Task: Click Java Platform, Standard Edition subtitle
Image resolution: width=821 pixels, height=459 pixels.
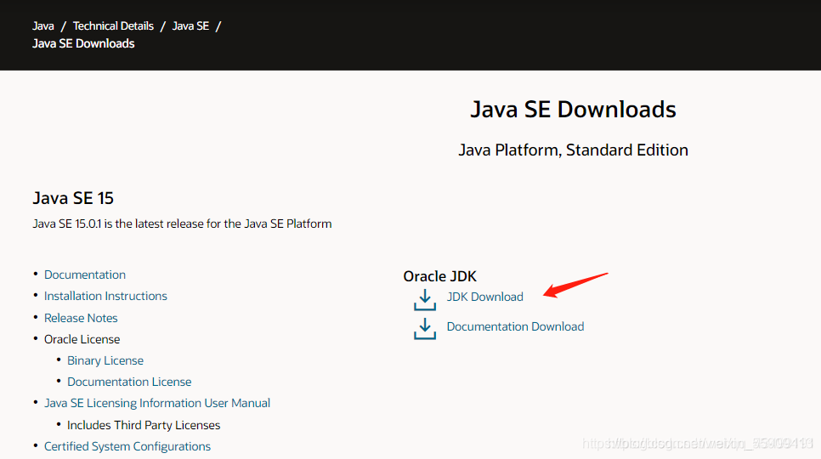Action: [x=574, y=150]
